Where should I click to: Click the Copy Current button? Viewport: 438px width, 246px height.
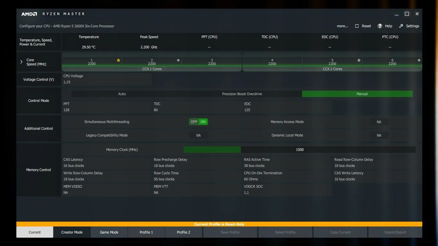click(340, 232)
